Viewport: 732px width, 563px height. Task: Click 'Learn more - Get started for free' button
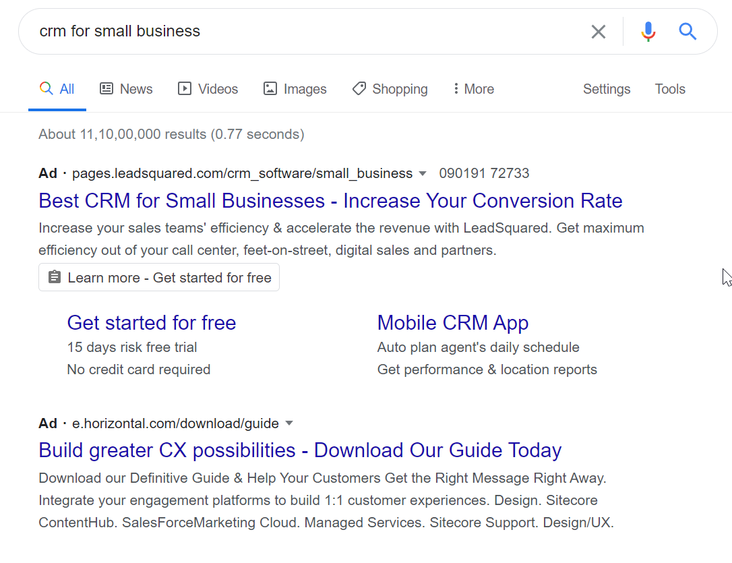coord(158,277)
